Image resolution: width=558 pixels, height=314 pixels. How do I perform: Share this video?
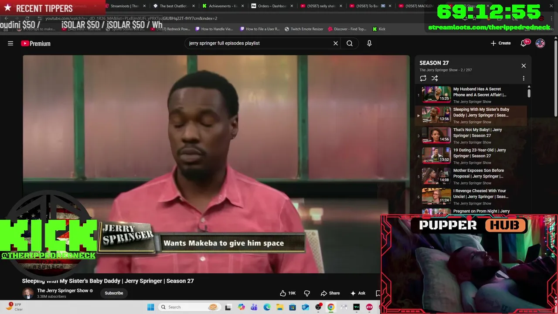pos(330,293)
